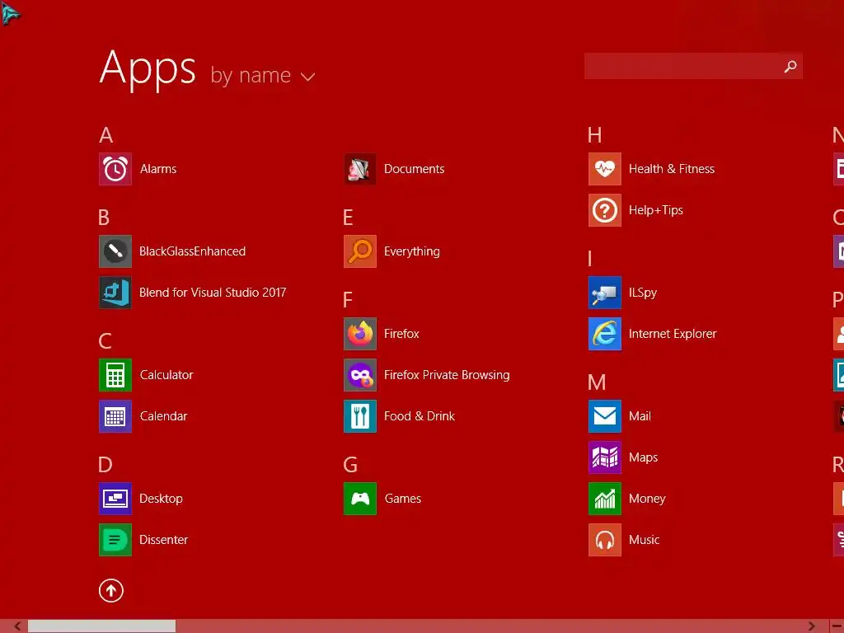This screenshot has height=633, width=844.
Task: Click the 'E' group header
Action: click(348, 218)
